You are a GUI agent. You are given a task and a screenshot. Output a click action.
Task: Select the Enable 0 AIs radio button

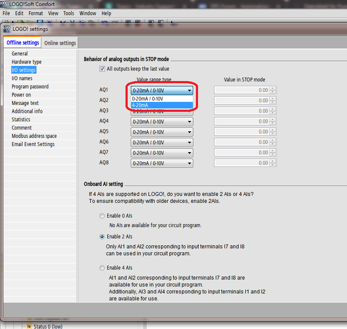[102, 216]
